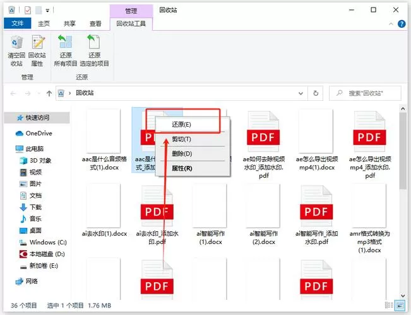The height and width of the screenshot is (315, 411).
Task: Click the scrollbar down arrow
Action: point(403,296)
